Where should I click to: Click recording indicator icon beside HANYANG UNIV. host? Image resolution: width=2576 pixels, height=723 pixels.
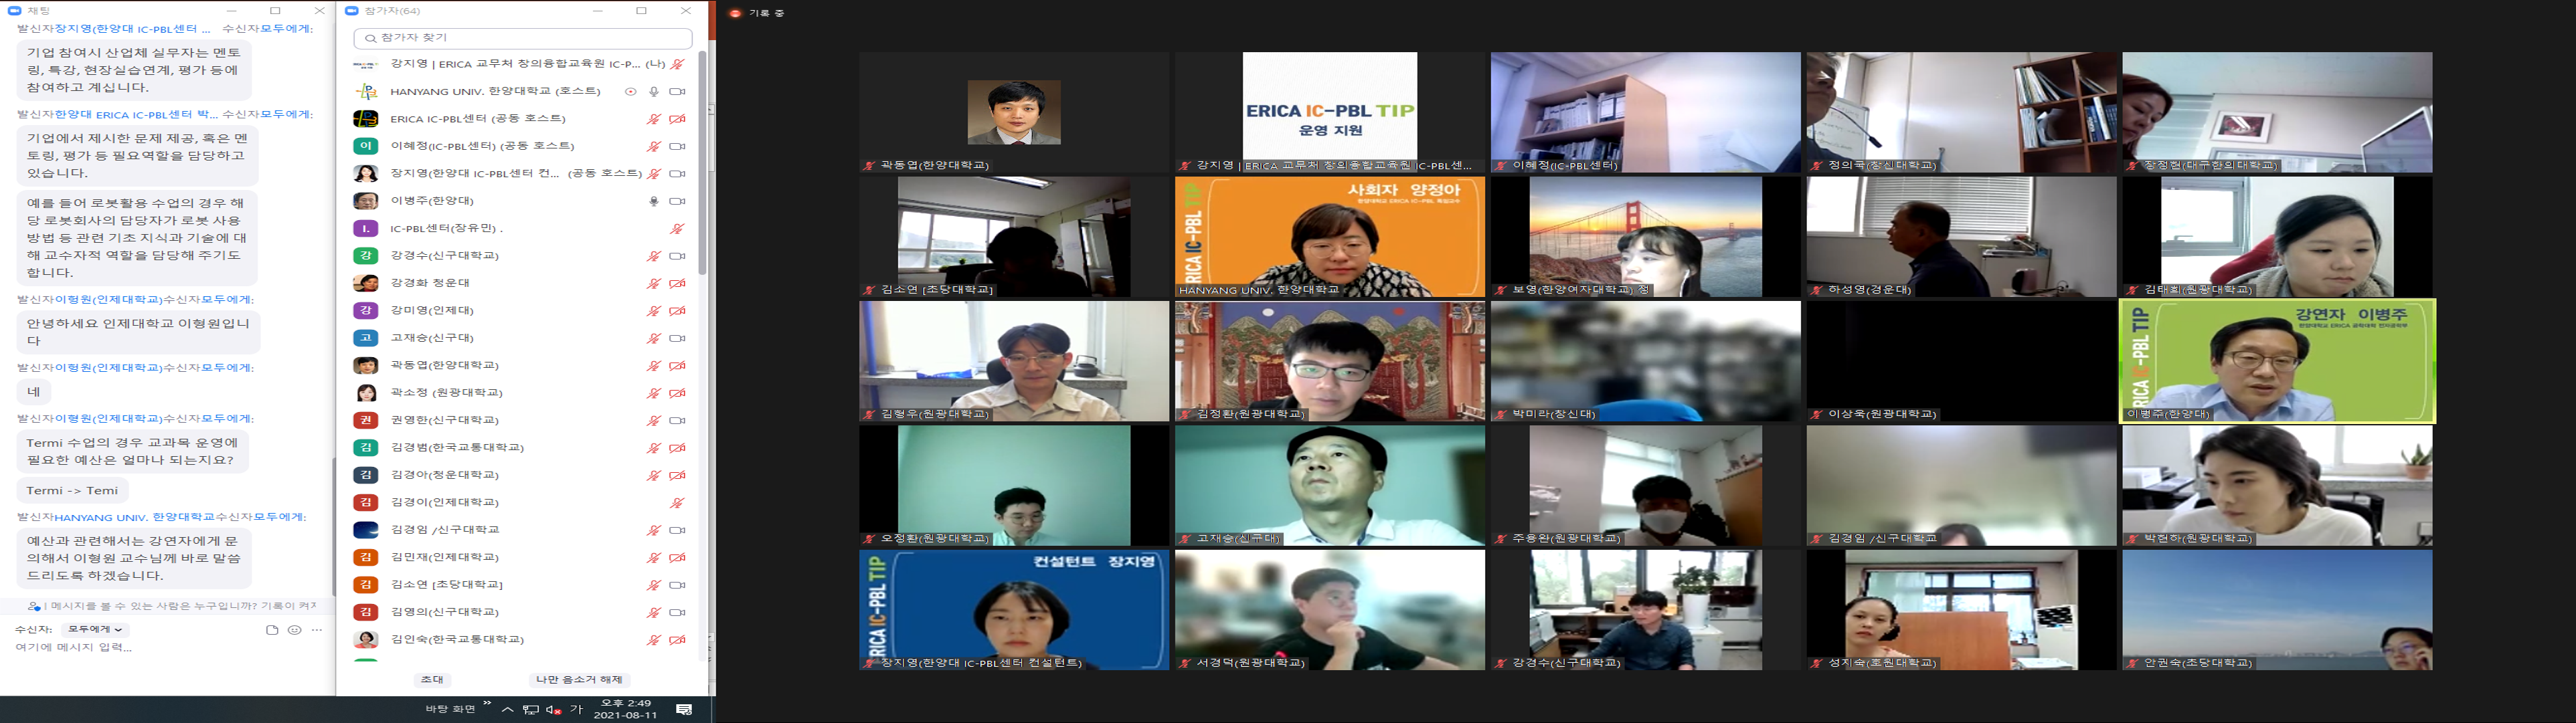click(x=631, y=91)
